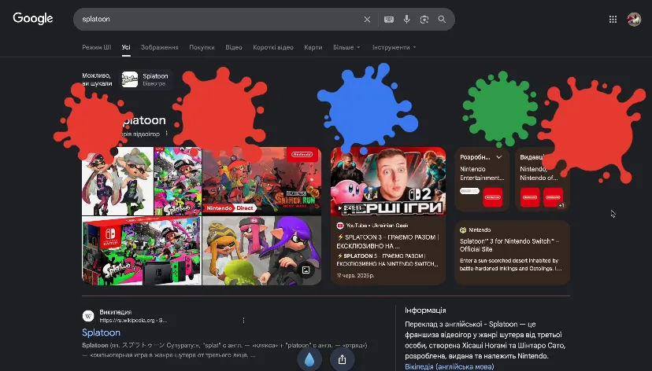Select the 'Усі' tab
The image size is (652, 371).
click(126, 47)
